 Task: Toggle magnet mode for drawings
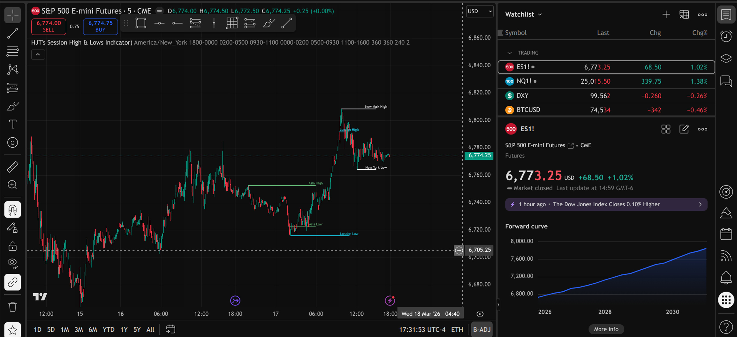(x=12, y=210)
